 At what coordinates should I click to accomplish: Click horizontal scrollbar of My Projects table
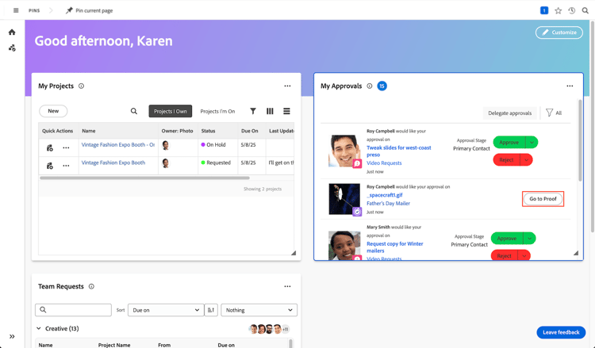(144, 178)
